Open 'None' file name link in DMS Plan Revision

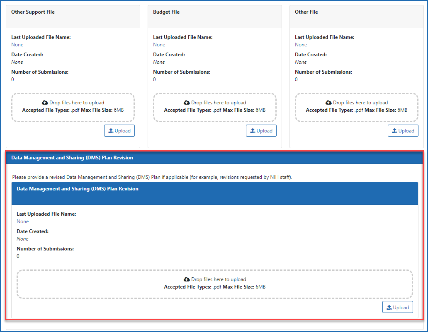coord(23,221)
